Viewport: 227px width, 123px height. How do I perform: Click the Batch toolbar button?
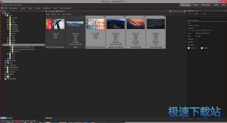(x=30, y=8)
